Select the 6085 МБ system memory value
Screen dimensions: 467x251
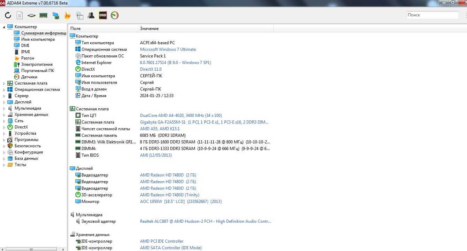163,135
